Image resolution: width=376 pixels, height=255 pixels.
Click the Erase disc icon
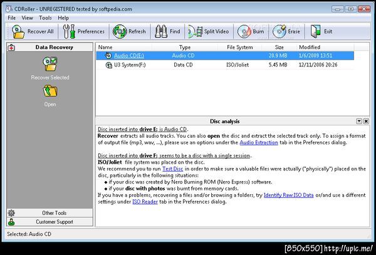[x=279, y=31]
